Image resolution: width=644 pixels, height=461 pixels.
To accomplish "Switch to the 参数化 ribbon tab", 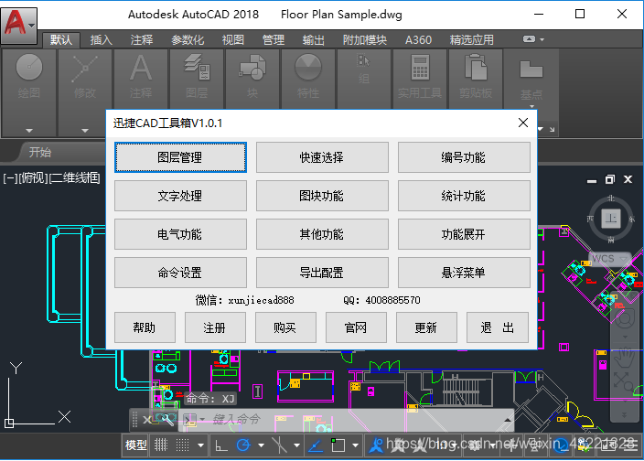I will [x=188, y=40].
